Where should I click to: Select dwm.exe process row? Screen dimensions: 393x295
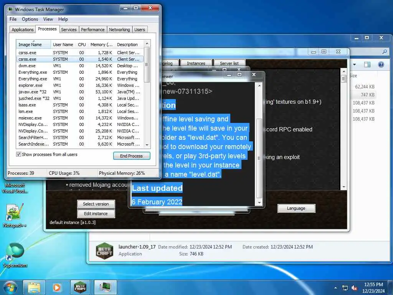(x=80, y=66)
